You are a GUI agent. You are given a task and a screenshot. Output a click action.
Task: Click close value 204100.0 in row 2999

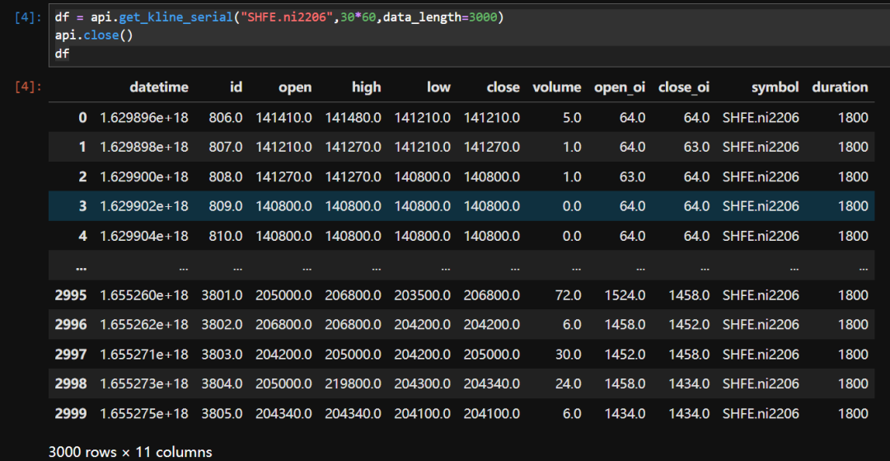point(491,413)
